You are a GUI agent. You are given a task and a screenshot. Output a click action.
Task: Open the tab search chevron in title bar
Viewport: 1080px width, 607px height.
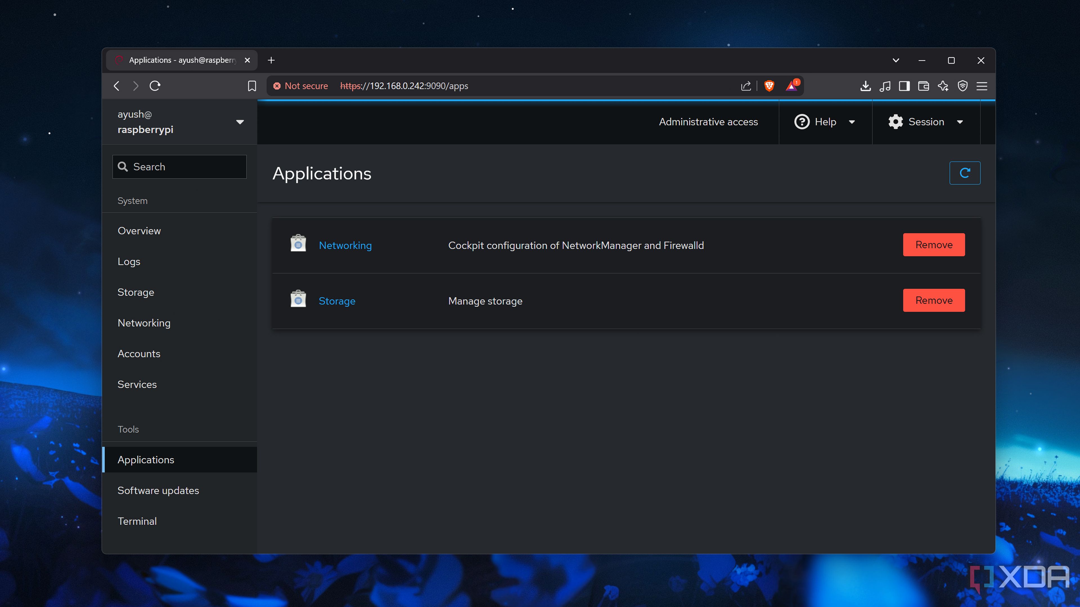895,60
